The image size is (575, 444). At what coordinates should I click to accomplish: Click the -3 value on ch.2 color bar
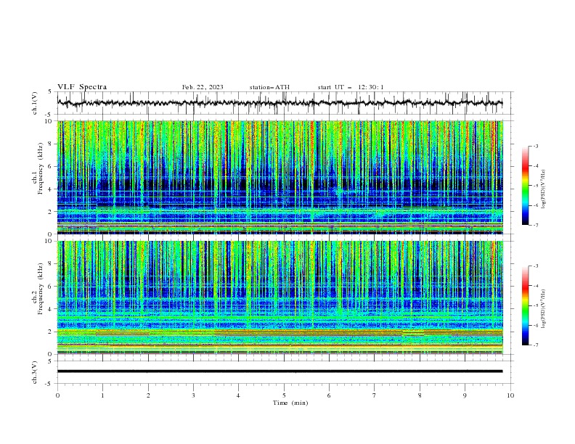click(535, 266)
